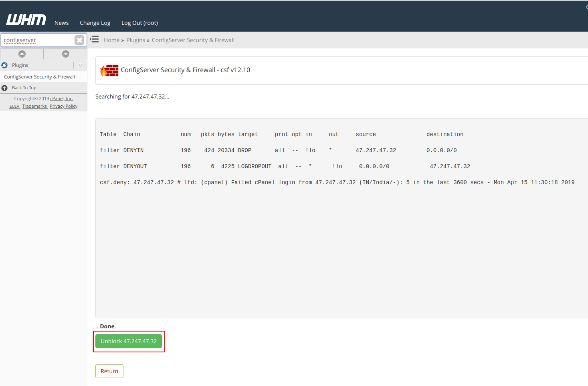Log Out of the root session
Image resolution: width=588 pixels, height=386 pixels.
coord(139,23)
